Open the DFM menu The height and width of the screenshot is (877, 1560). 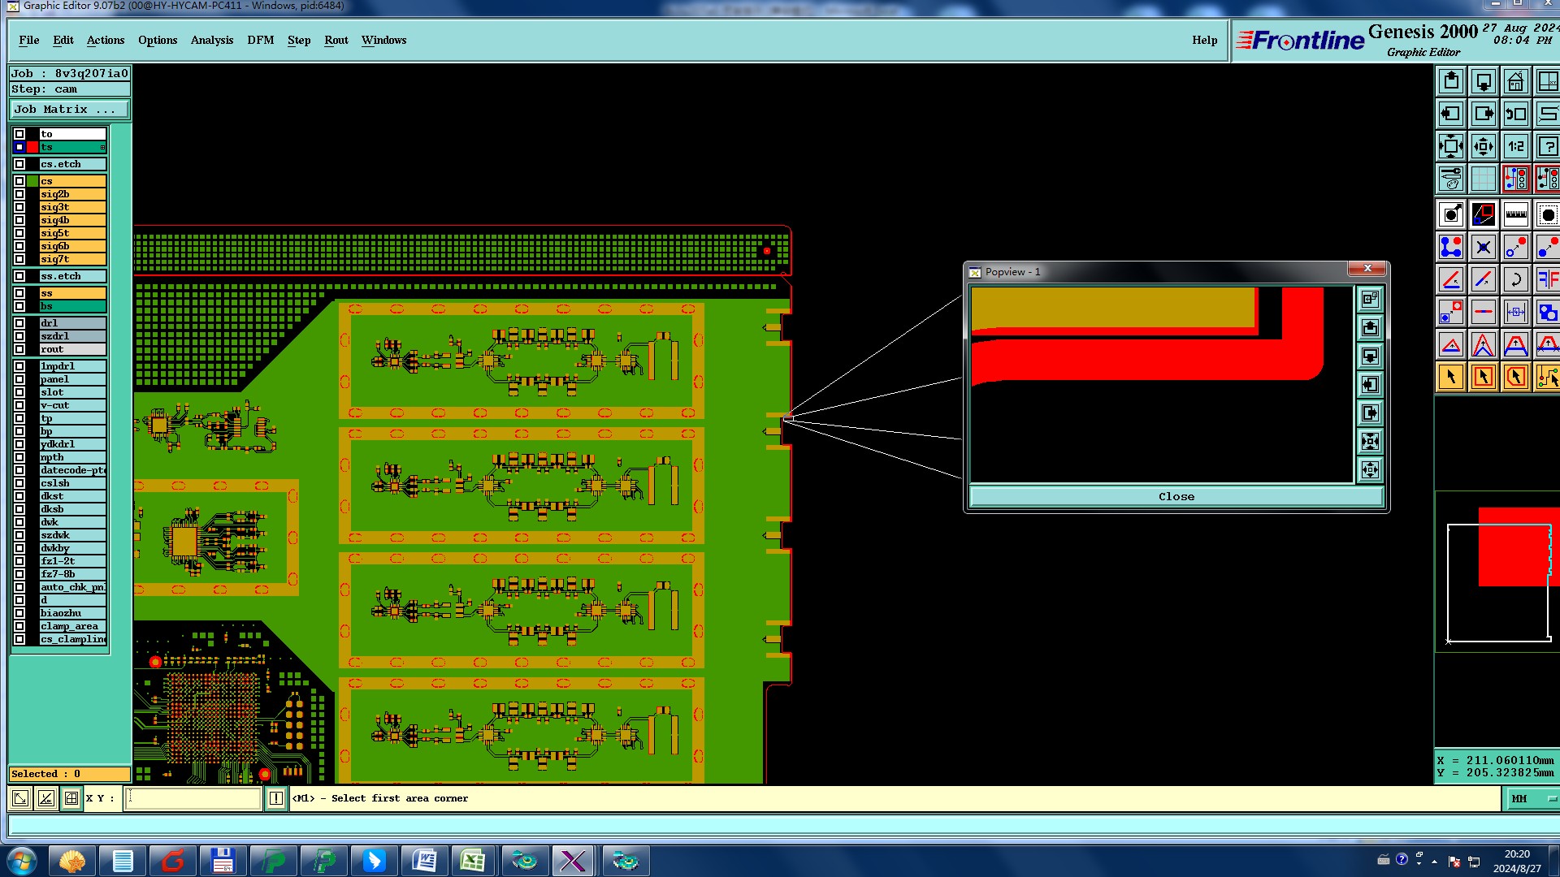(260, 41)
